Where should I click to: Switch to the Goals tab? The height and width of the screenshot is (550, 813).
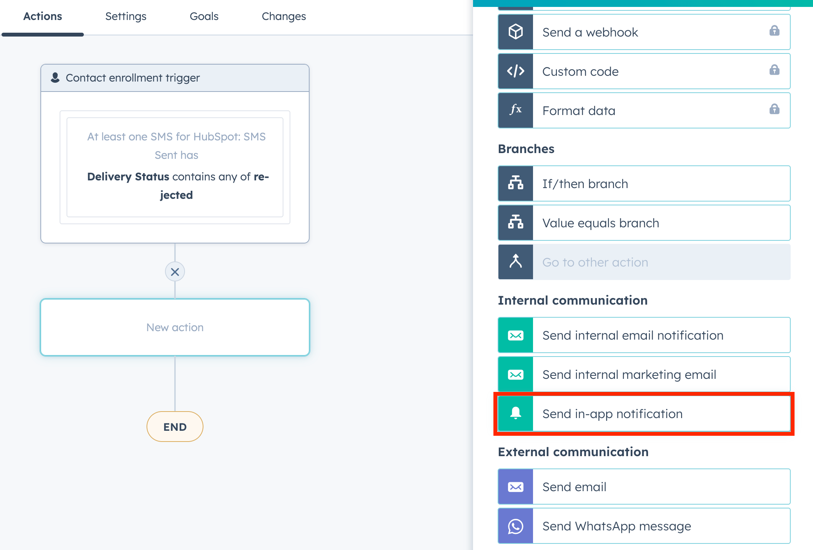[x=204, y=16]
